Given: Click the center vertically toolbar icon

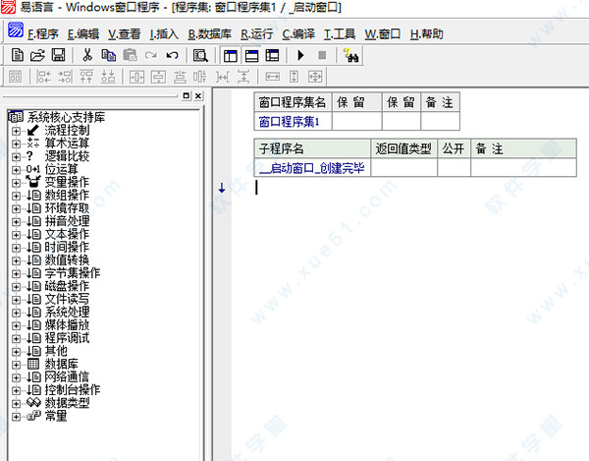Looking at the screenshot, I should 158,77.
